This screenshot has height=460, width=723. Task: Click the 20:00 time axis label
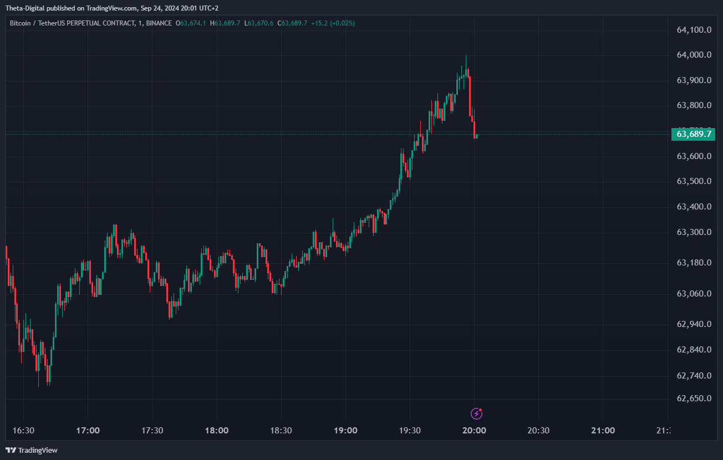474,431
